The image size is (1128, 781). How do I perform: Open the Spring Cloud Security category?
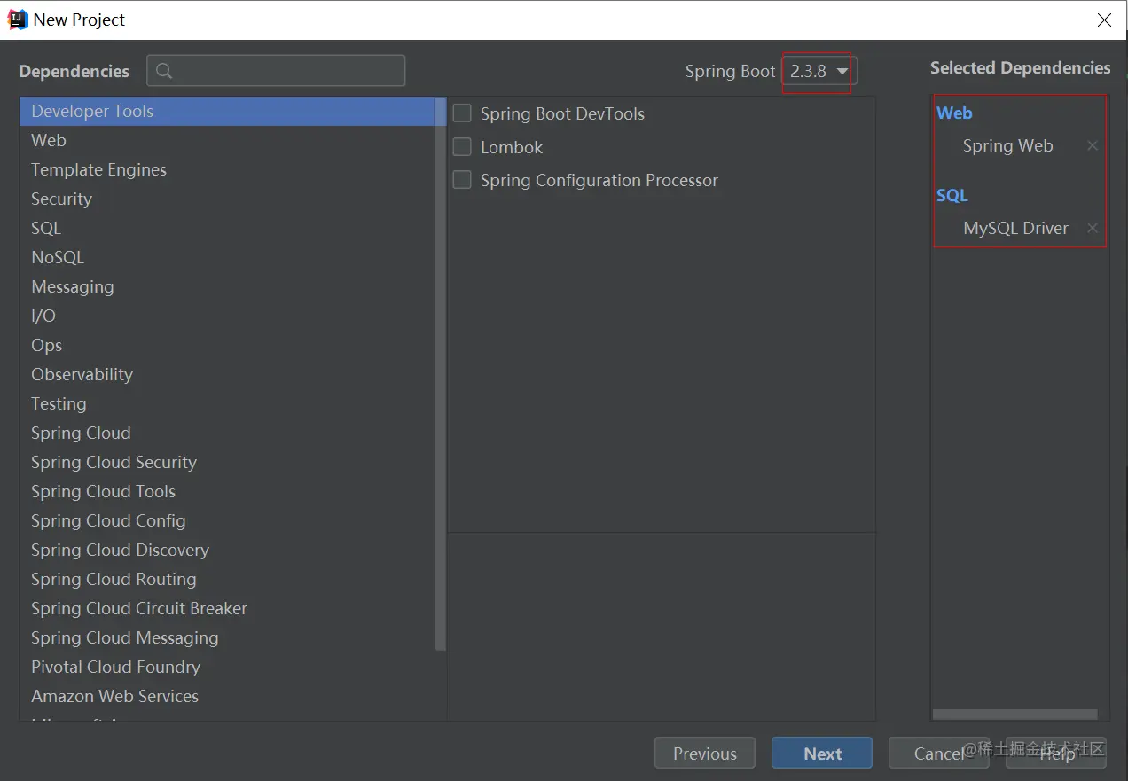coord(227,462)
